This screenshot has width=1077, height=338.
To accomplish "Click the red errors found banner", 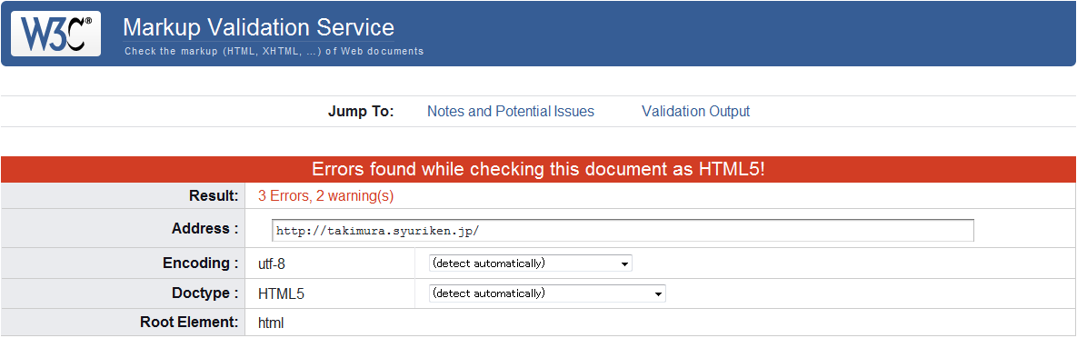I will point(538,170).
